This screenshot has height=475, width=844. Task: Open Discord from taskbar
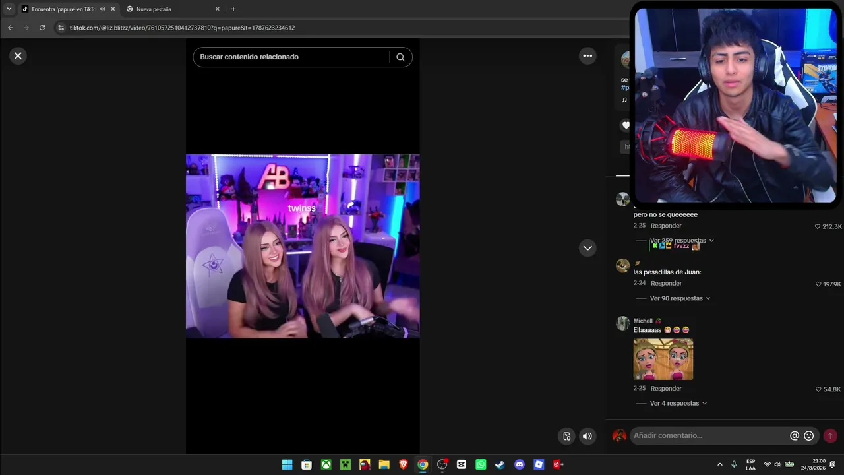[x=520, y=464]
